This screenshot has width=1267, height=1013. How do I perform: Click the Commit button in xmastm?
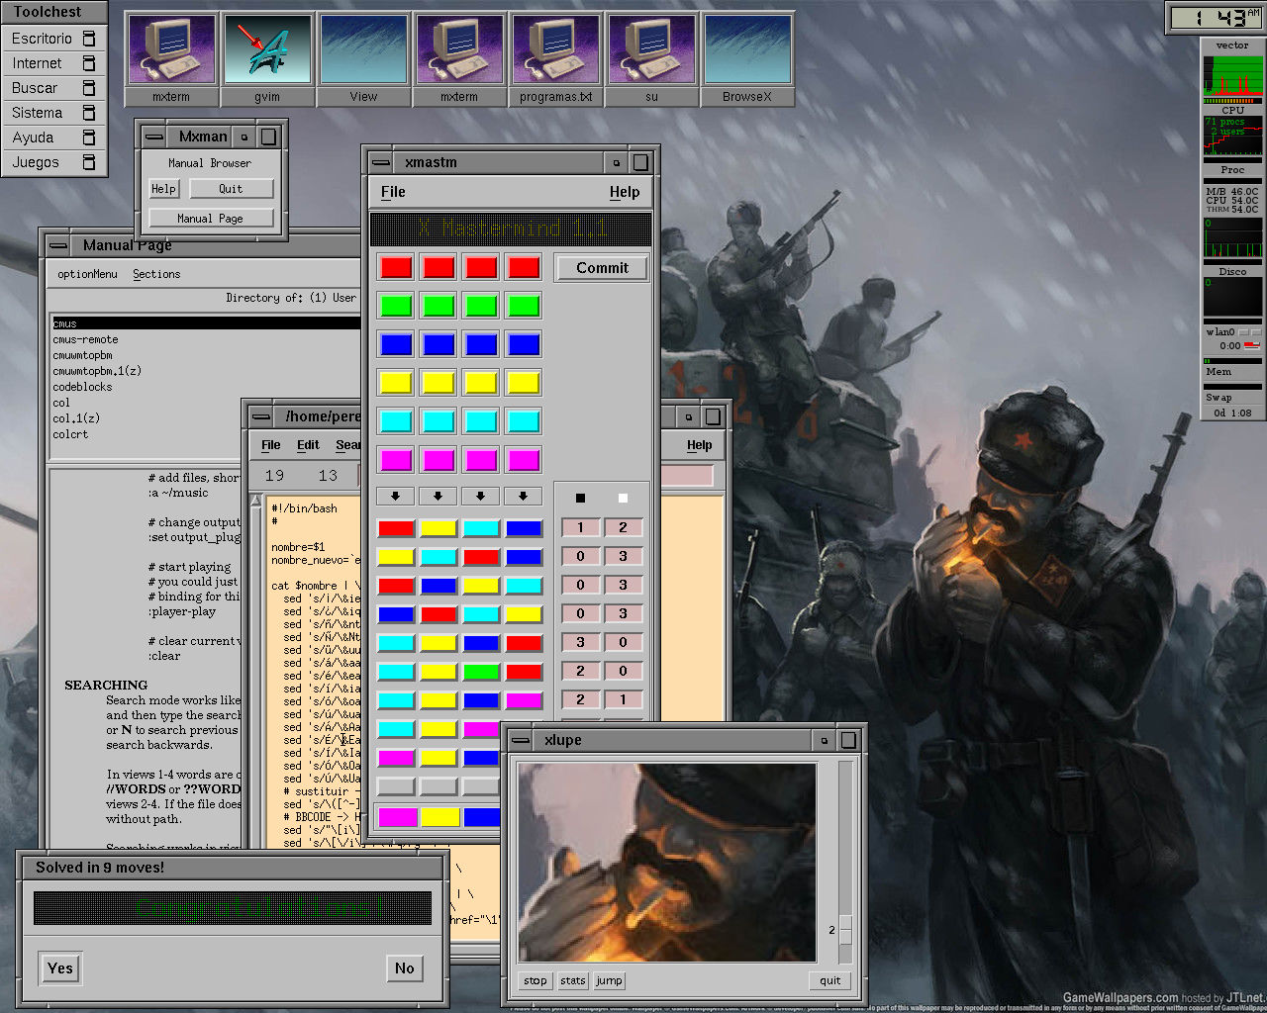602,268
